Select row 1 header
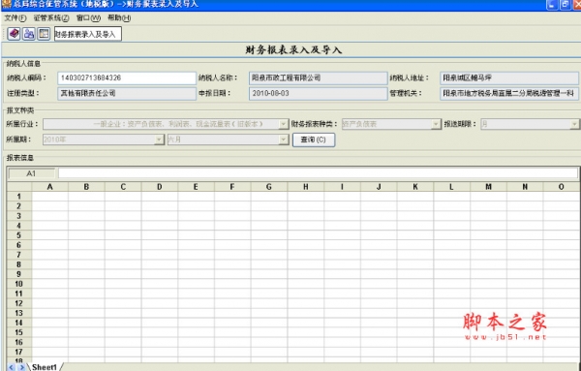The width and height of the screenshot is (581, 371). (x=19, y=197)
